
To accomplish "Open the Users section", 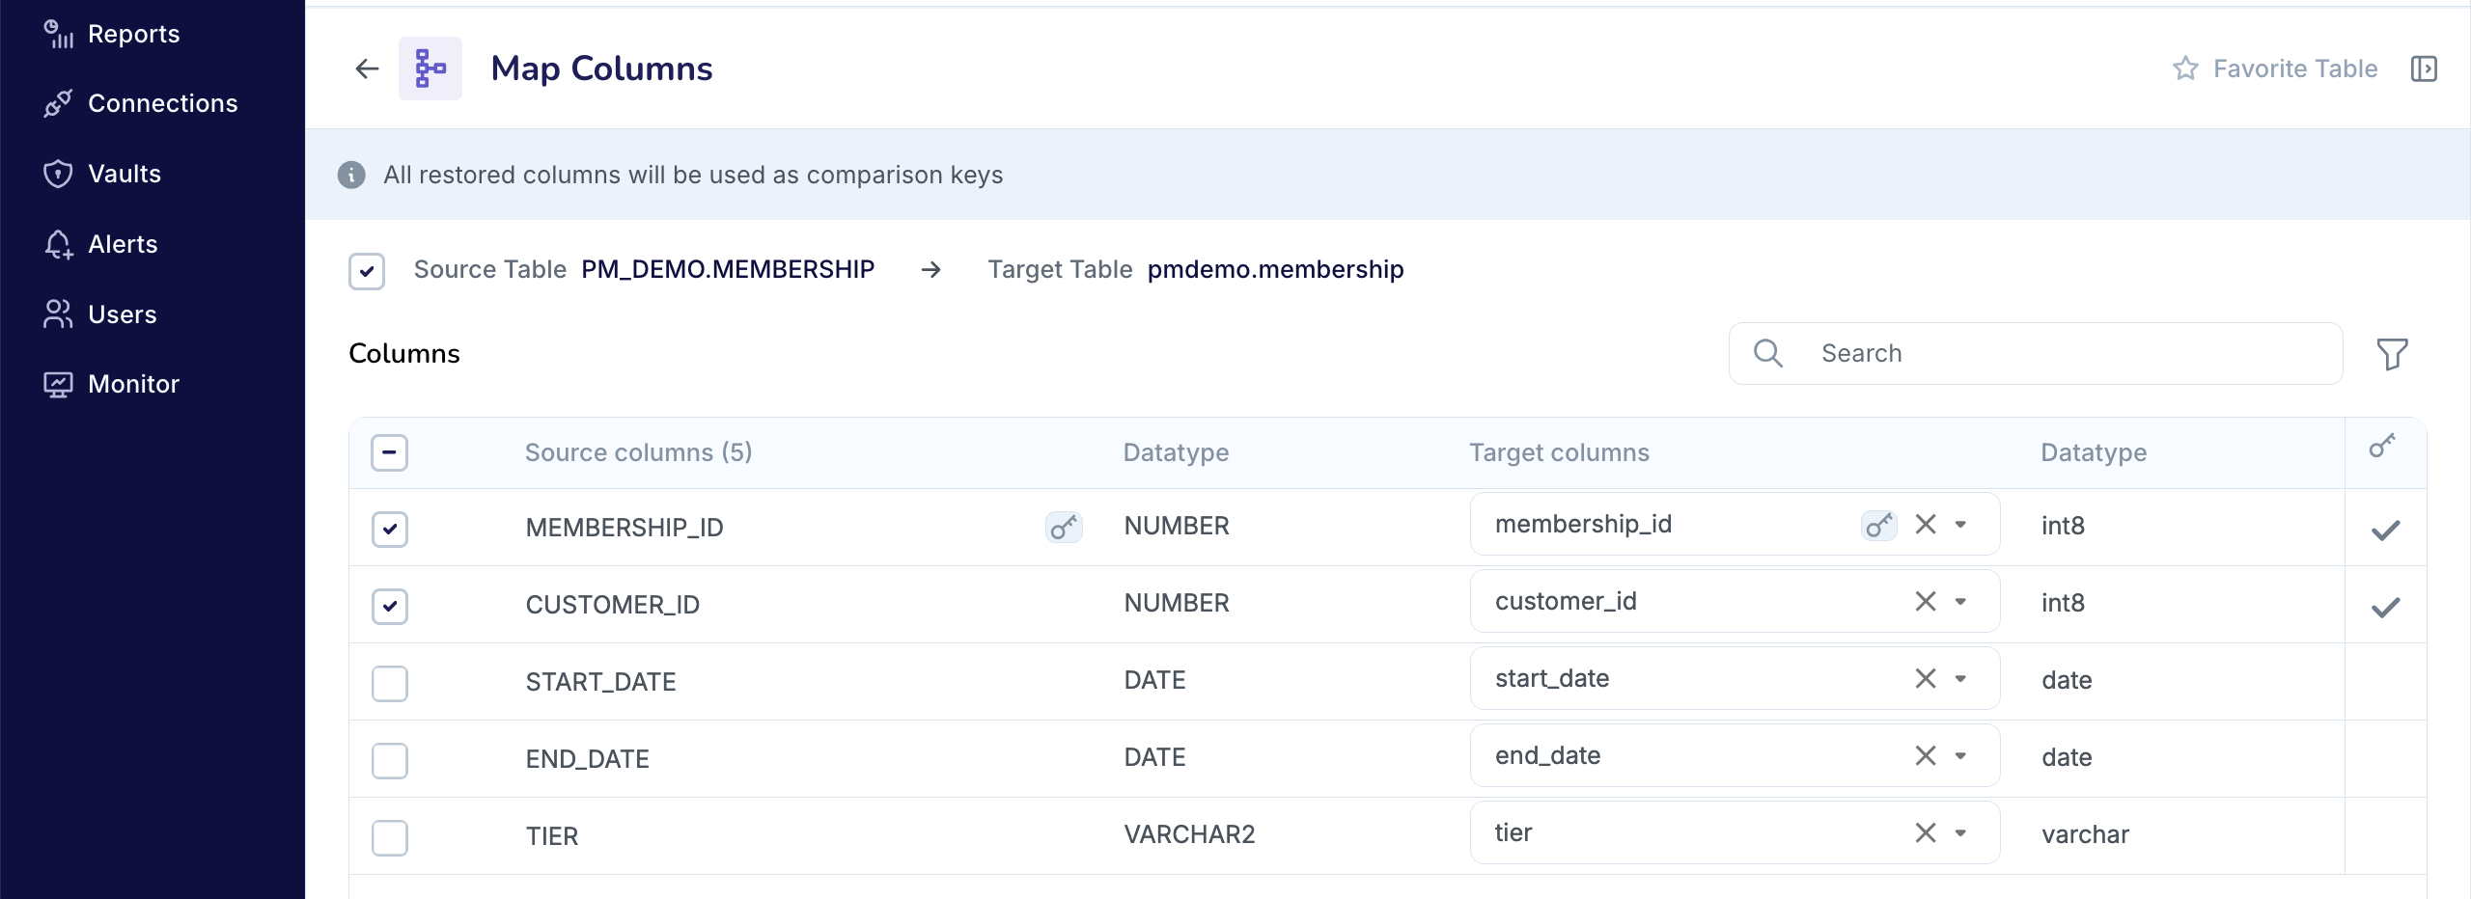I will (122, 313).
